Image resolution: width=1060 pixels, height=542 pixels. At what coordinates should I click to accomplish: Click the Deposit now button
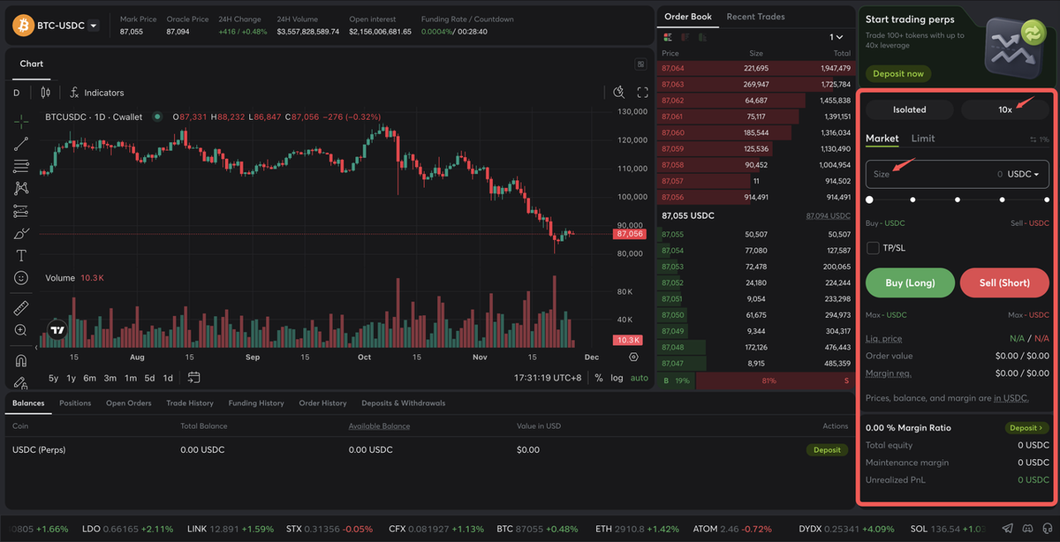[898, 74]
